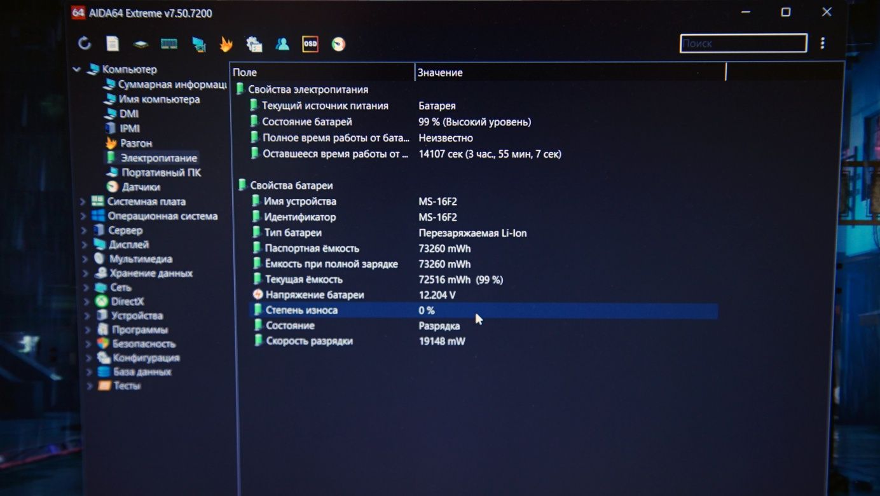Screen dimensions: 880x496
Task: Click the computer with sheet toolbar icon
Action: click(254, 44)
